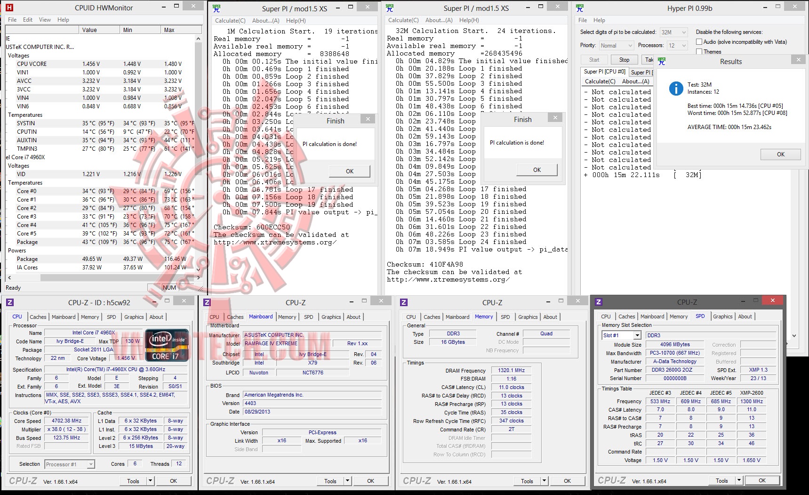Viewport: 809px width, 495px height.
Task: Click the HWMonitor vertical scrollbar down arrow
Action: 199,270
